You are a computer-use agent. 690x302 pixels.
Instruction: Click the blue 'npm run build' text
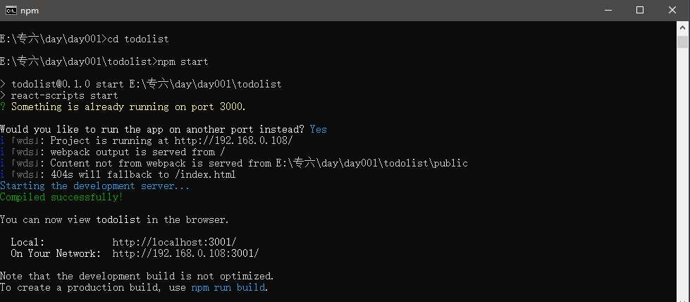(228, 287)
